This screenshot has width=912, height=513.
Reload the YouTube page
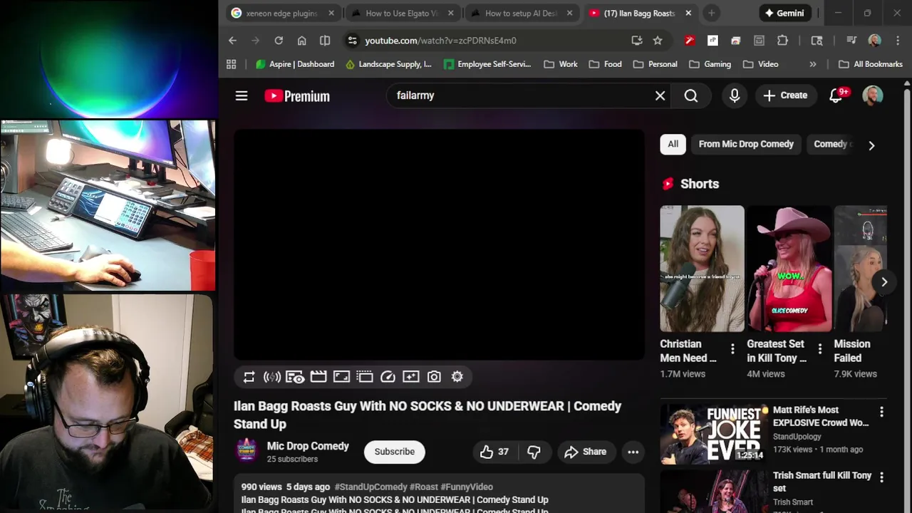(x=279, y=41)
